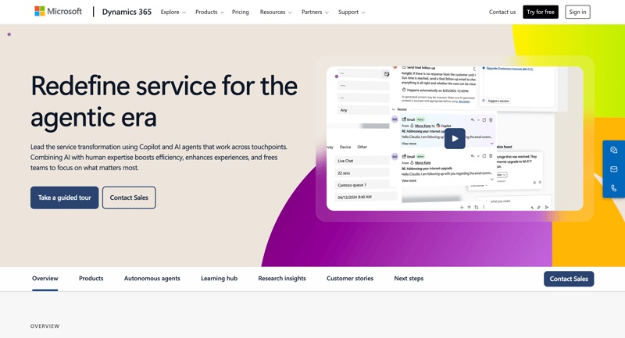Click Contact Sales button in section nav
Screen dimensions: 625x338
click(x=569, y=279)
